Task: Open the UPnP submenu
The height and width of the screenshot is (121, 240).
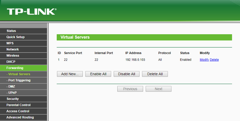Action: coord(23,93)
